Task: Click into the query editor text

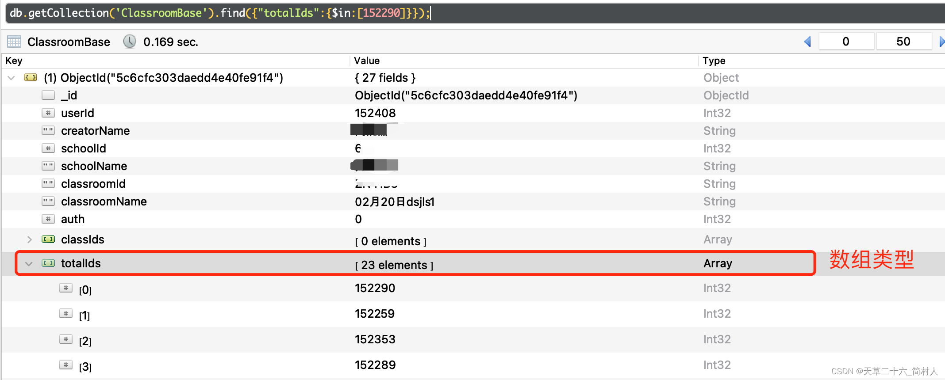Action: (x=220, y=13)
